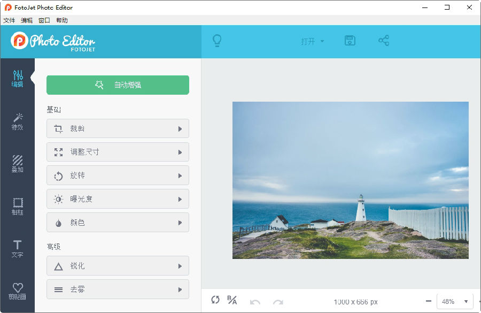Expand the 调整尺寸 resize option
The height and width of the screenshot is (313, 481).
pos(118,152)
